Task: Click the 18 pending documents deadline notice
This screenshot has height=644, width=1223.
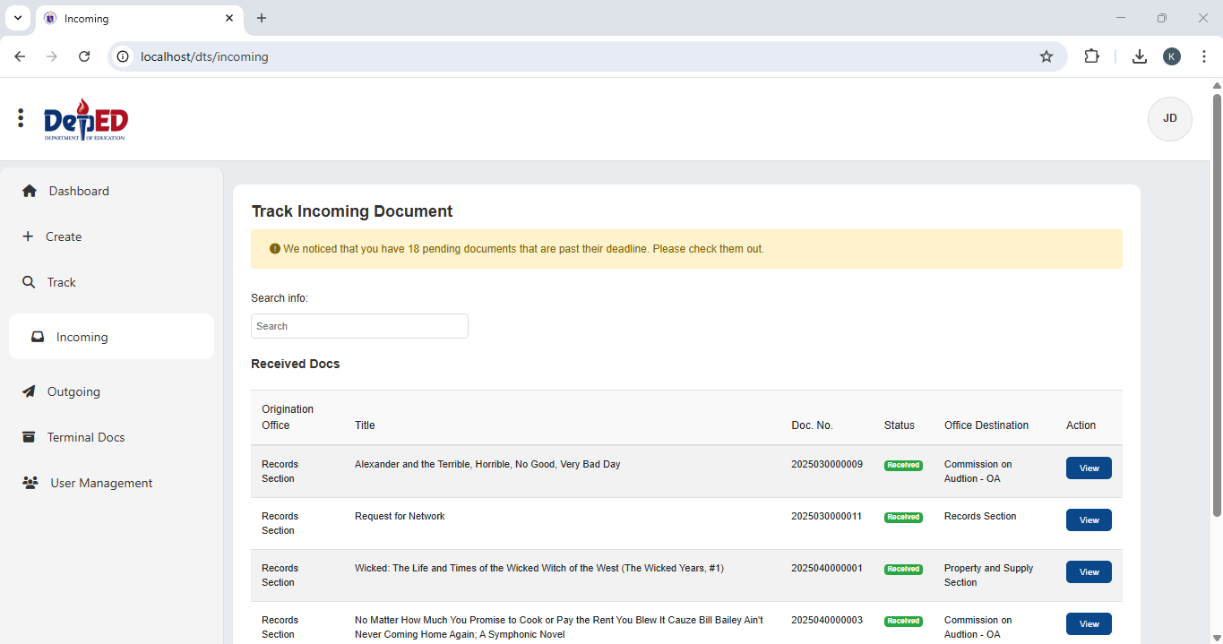Action: [x=686, y=249]
